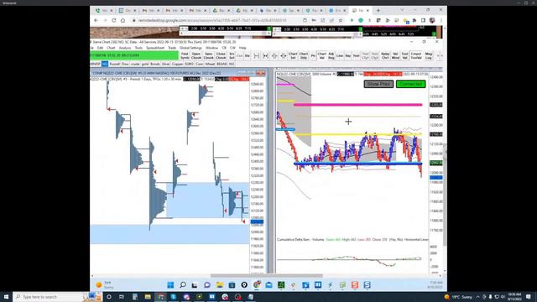
Task: Open the Replay Chart control
Action: 385,55
